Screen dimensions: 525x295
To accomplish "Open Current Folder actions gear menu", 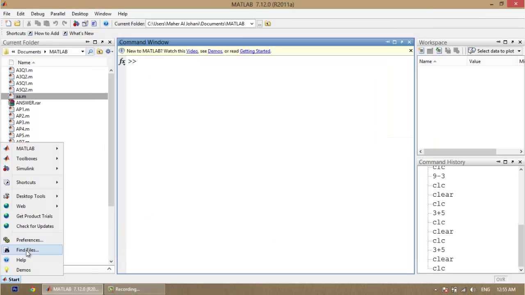I will point(109,52).
